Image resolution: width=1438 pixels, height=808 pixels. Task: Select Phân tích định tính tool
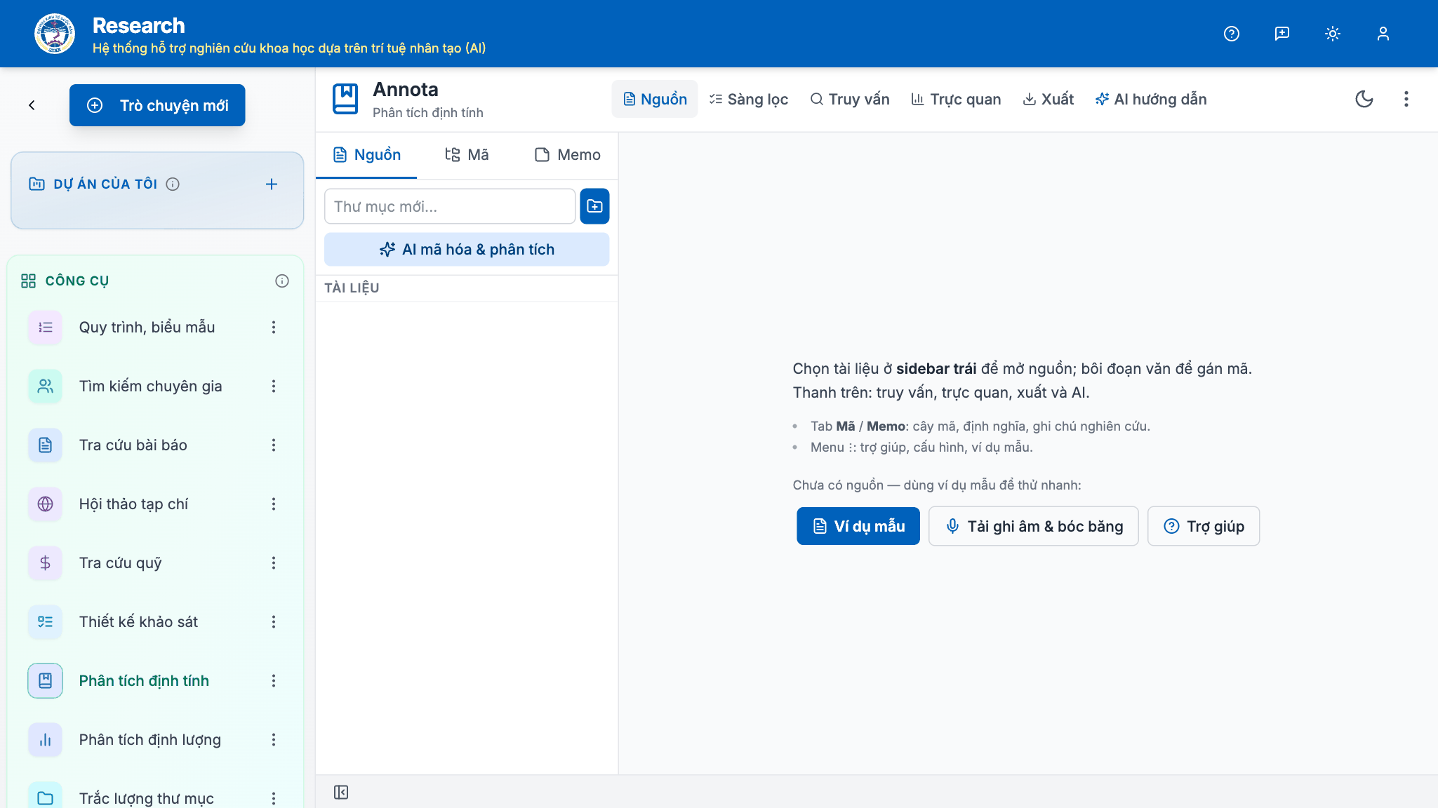click(x=144, y=680)
